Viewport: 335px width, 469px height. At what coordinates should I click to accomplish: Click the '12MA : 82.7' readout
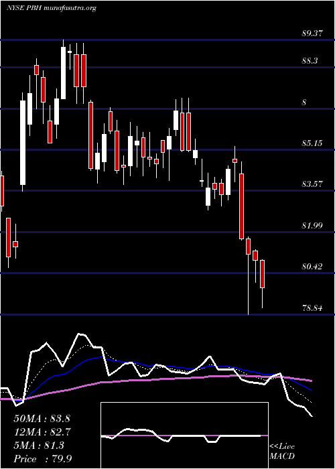(x=42, y=432)
